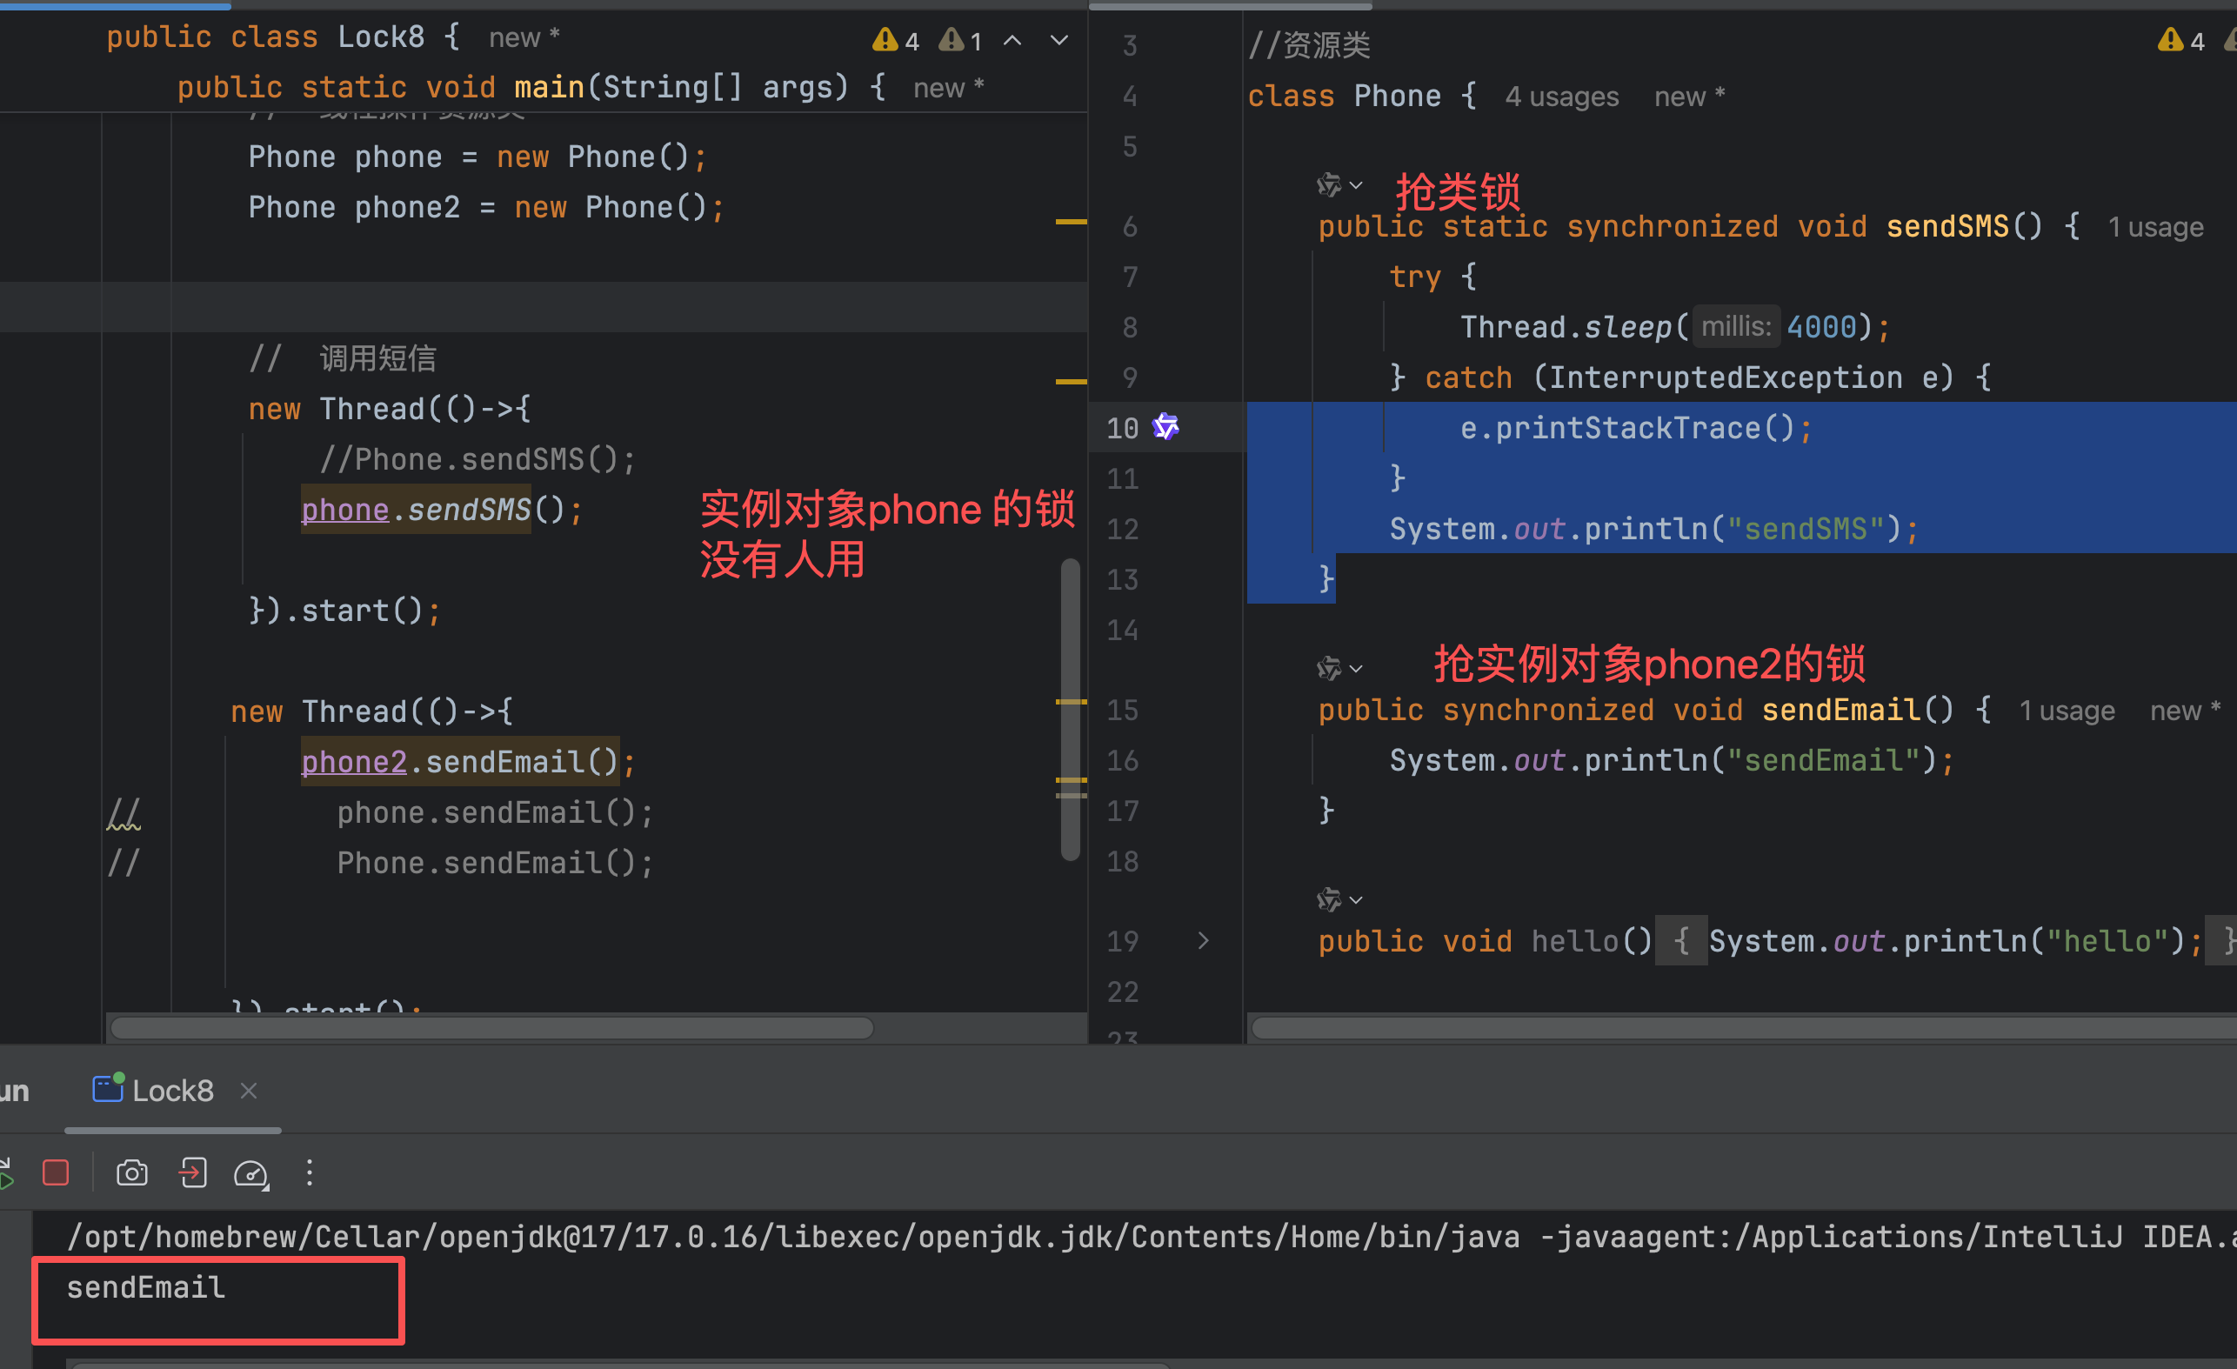This screenshot has height=1369, width=2237.
Task: Click the left editor warning count indicator
Action: pyautogui.click(x=896, y=41)
